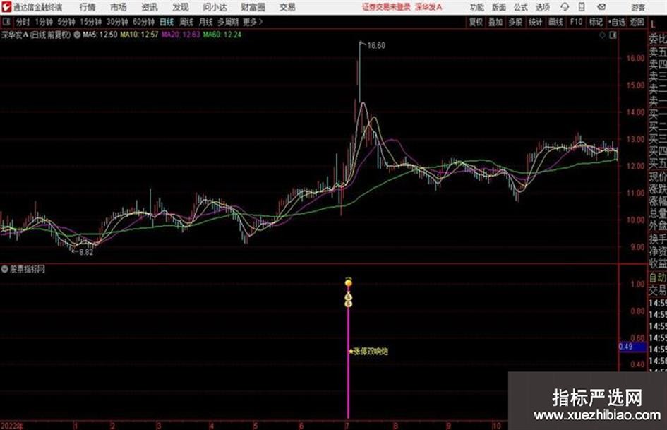The height and width of the screenshot is (430, 667).
Task: Open the 发现 menu
Action: tap(181, 7)
